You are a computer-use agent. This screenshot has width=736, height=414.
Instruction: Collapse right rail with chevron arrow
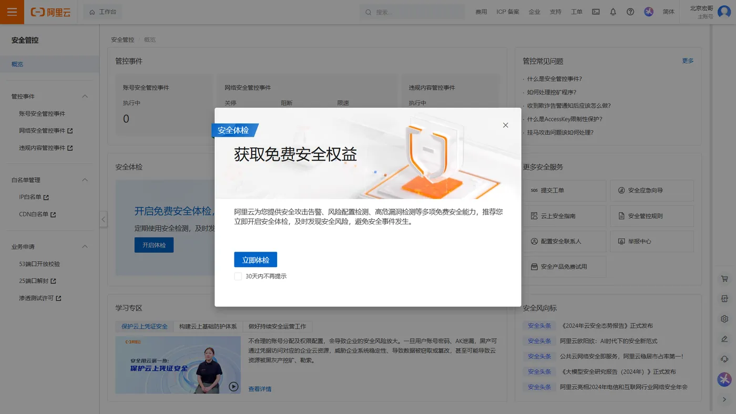pyautogui.click(x=724, y=399)
